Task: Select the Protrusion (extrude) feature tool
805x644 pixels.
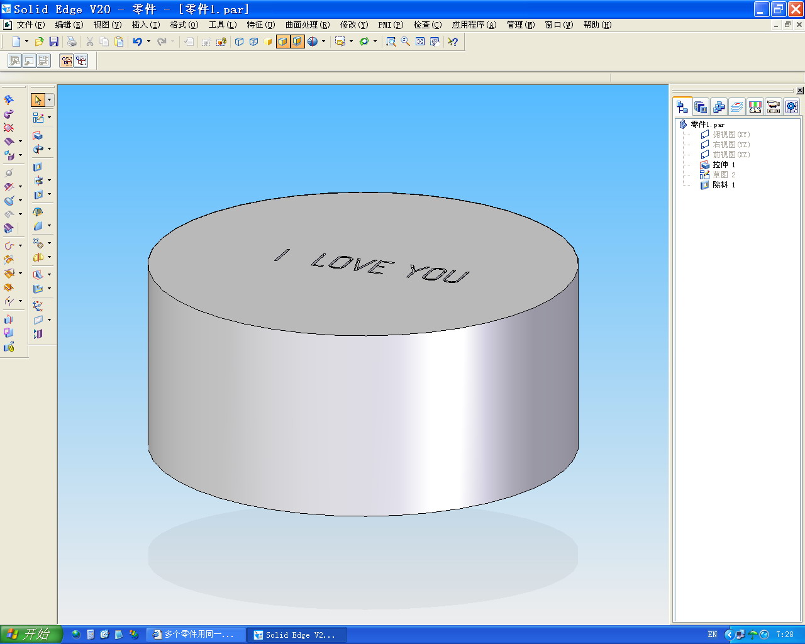Action: pos(38,135)
